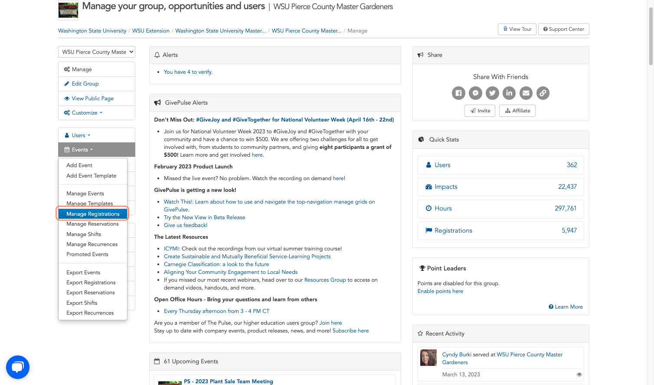This screenshot has width=654, height=385.
Task: Open #GiveJoy and #GiveTogether announcement link
Action: 295,120
